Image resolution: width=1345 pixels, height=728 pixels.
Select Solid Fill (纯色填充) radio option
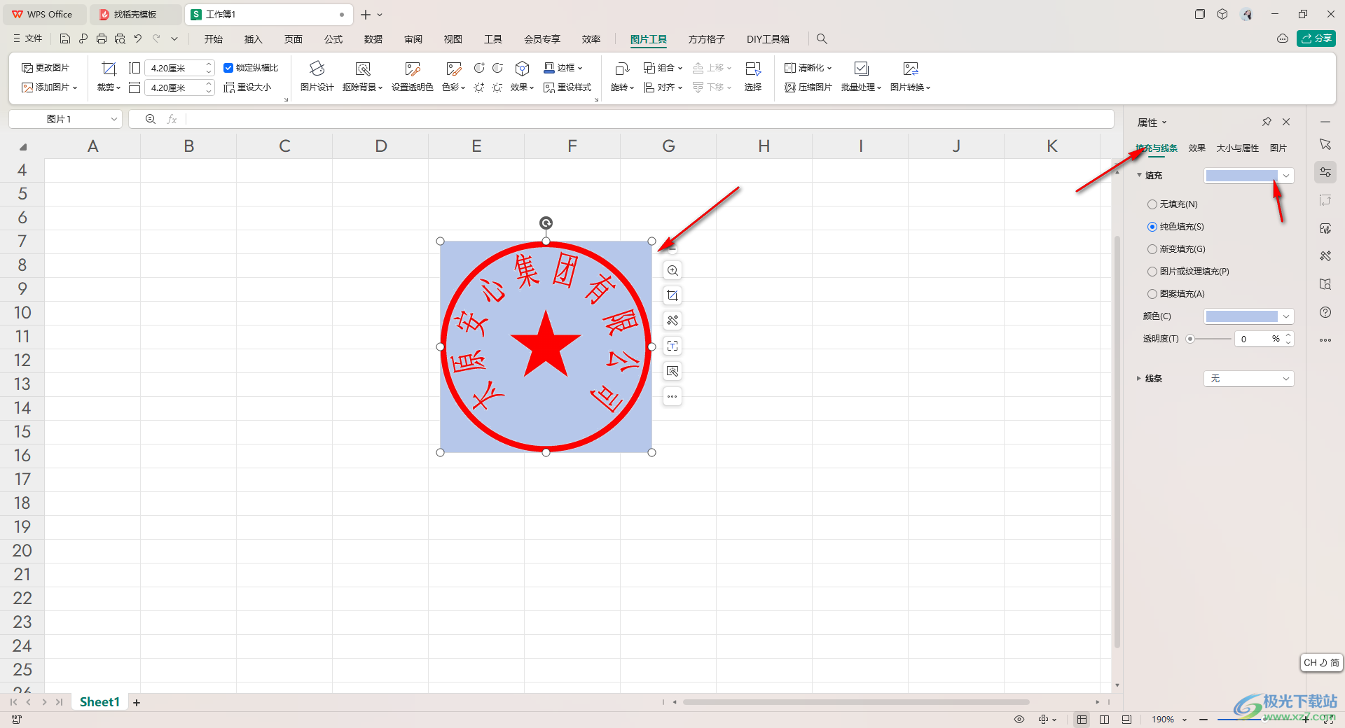(1152, 227)
